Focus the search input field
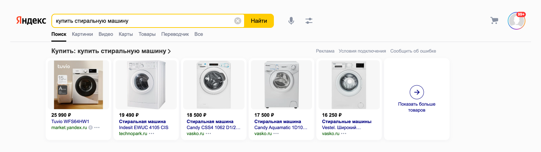The height and width of the screenshot is (152, 541). (142, 21)
